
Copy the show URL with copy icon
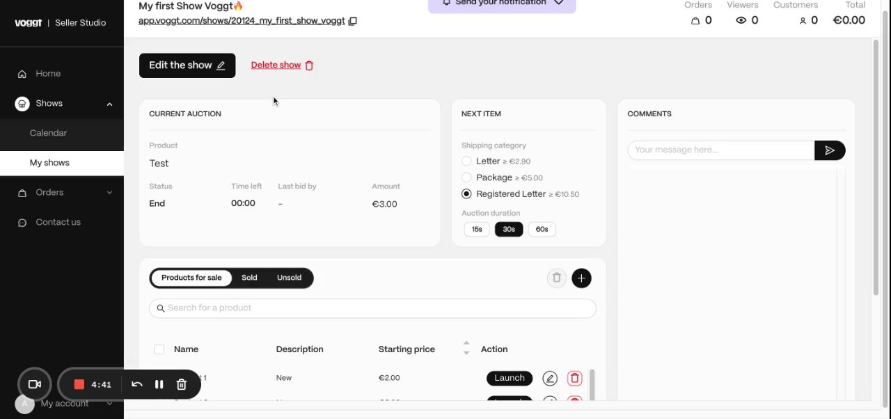pyautogui.click(x=353, y=21)
